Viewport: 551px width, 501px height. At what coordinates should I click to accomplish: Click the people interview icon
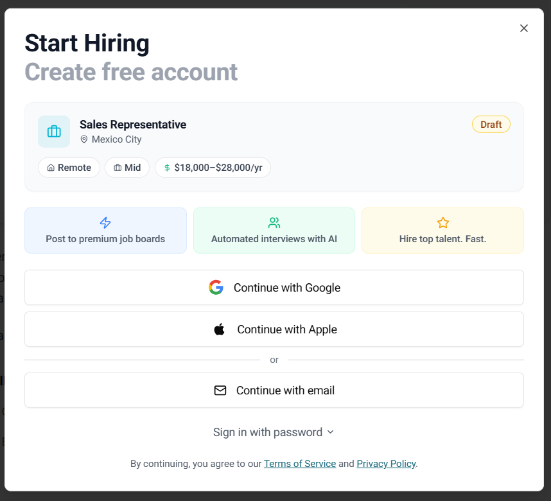tap(274, 223)
